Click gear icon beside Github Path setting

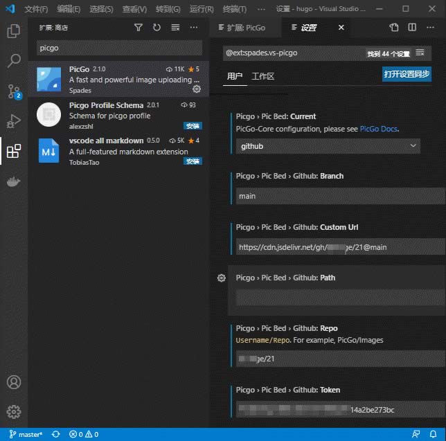(222, 278)
